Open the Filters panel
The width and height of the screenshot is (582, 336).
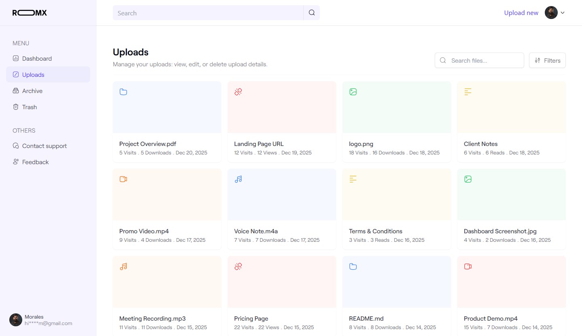(547, 60)
